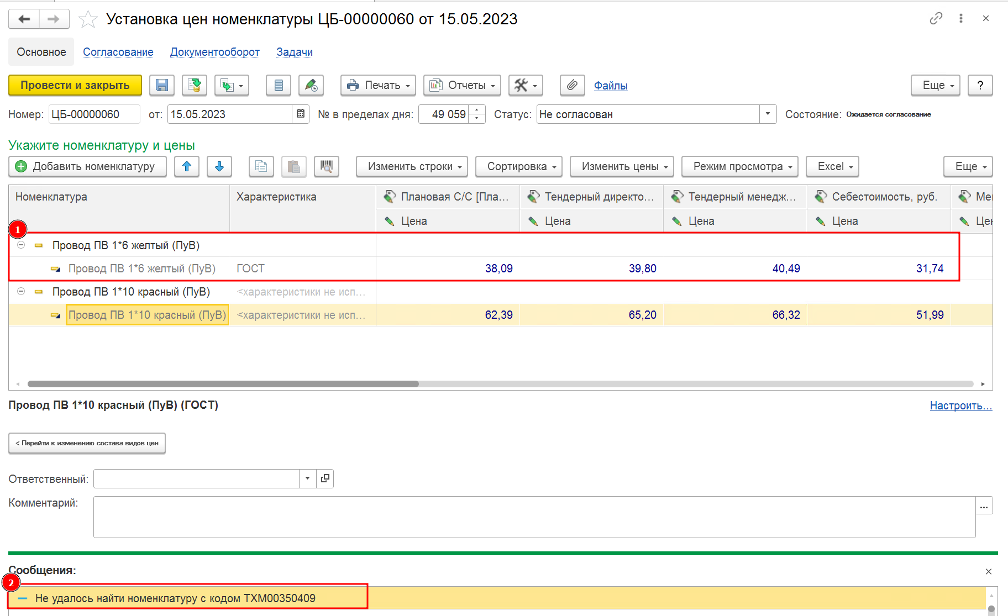Image resolution: width=1008 pixels, height=616 pixels.
Task: Open the document movements list icon
Action: tap(279, 85)
